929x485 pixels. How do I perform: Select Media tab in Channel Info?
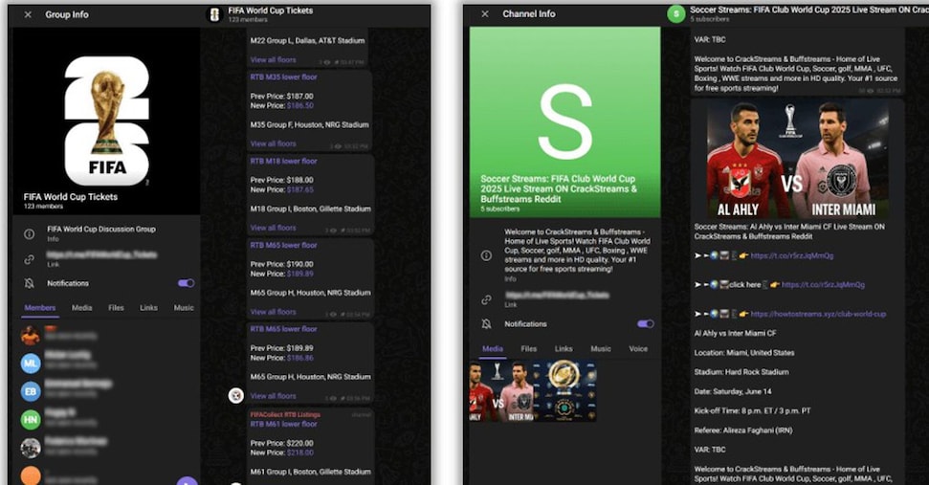point(493,349)
